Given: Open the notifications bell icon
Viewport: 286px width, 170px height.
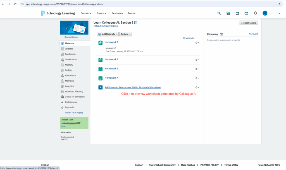Looking at the screenshot, I should (x=255, y=13).
